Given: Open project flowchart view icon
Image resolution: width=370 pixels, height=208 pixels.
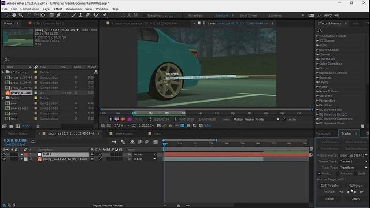Looking at the screenshot, I should coord(96,72).
